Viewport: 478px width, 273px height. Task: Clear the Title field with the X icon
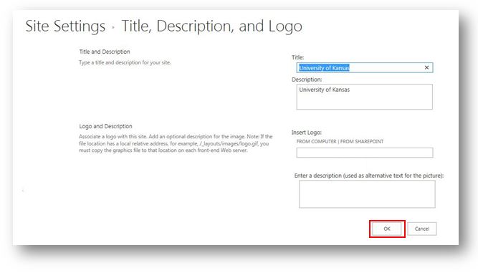tap(426, 67)
